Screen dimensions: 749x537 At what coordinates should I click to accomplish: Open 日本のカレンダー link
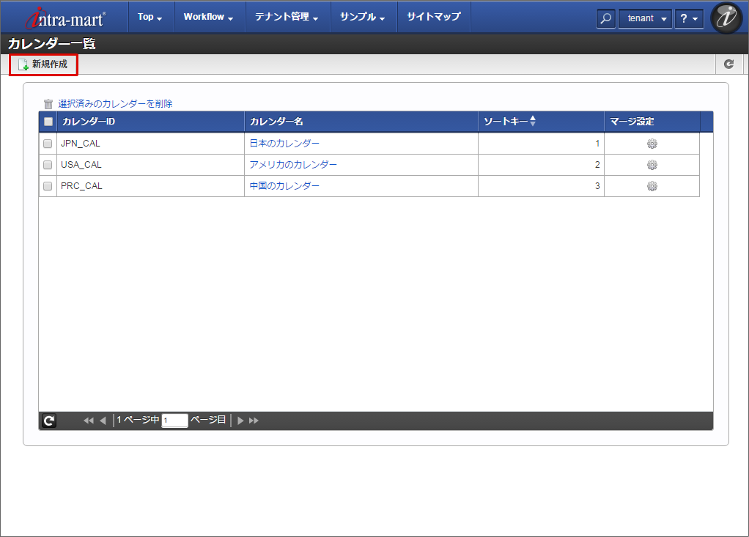pyautogui.click(x=284, y=143)
